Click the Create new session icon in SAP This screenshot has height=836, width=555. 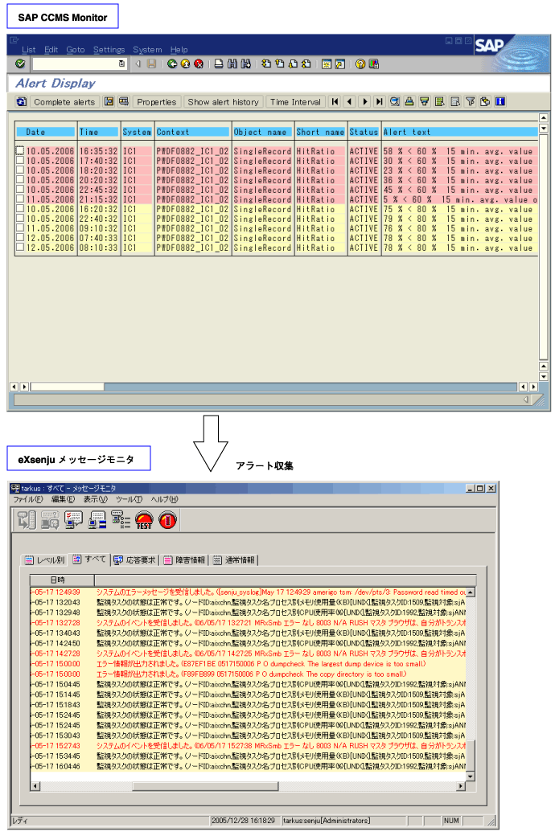point(326,64)
